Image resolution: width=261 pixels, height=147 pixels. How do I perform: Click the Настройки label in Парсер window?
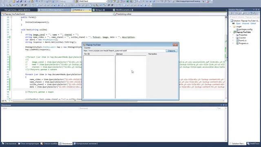[x=153, y=54]
